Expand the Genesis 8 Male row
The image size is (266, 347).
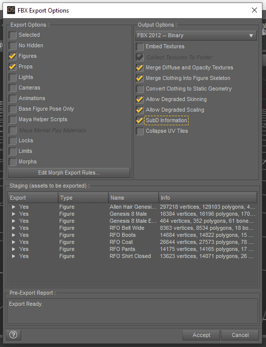click(14, 214)
